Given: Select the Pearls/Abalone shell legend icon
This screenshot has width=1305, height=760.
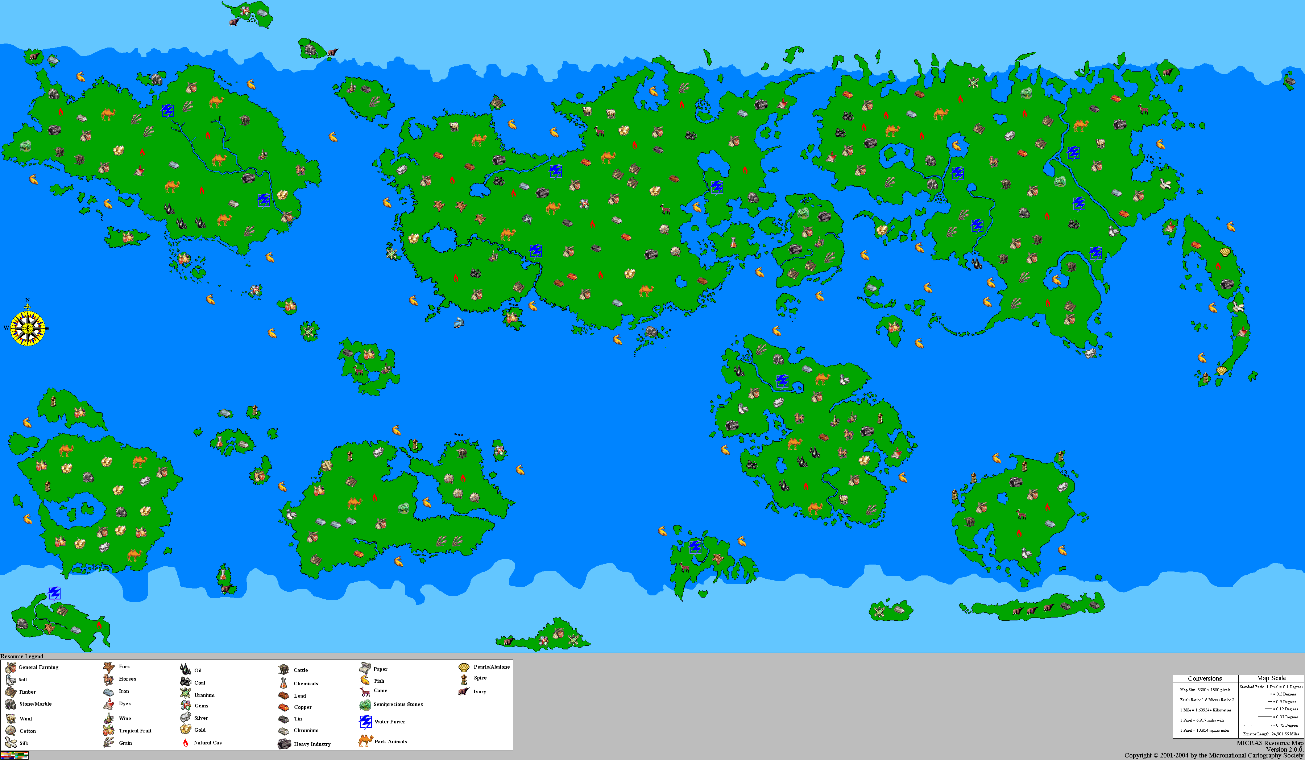Looking at the screenshot, I should click(464, 667).
